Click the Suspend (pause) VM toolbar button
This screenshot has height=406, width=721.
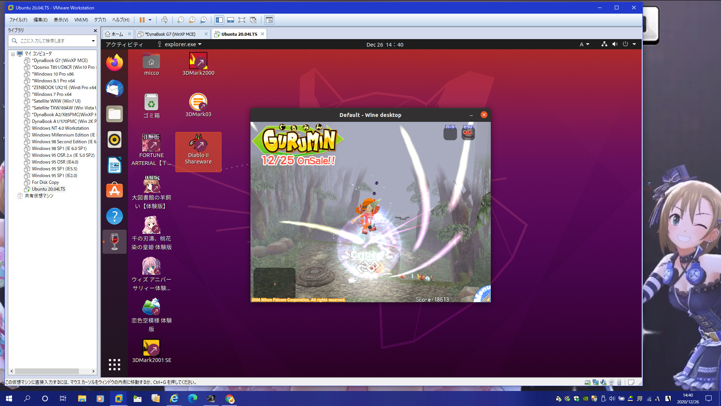point(142,20)
